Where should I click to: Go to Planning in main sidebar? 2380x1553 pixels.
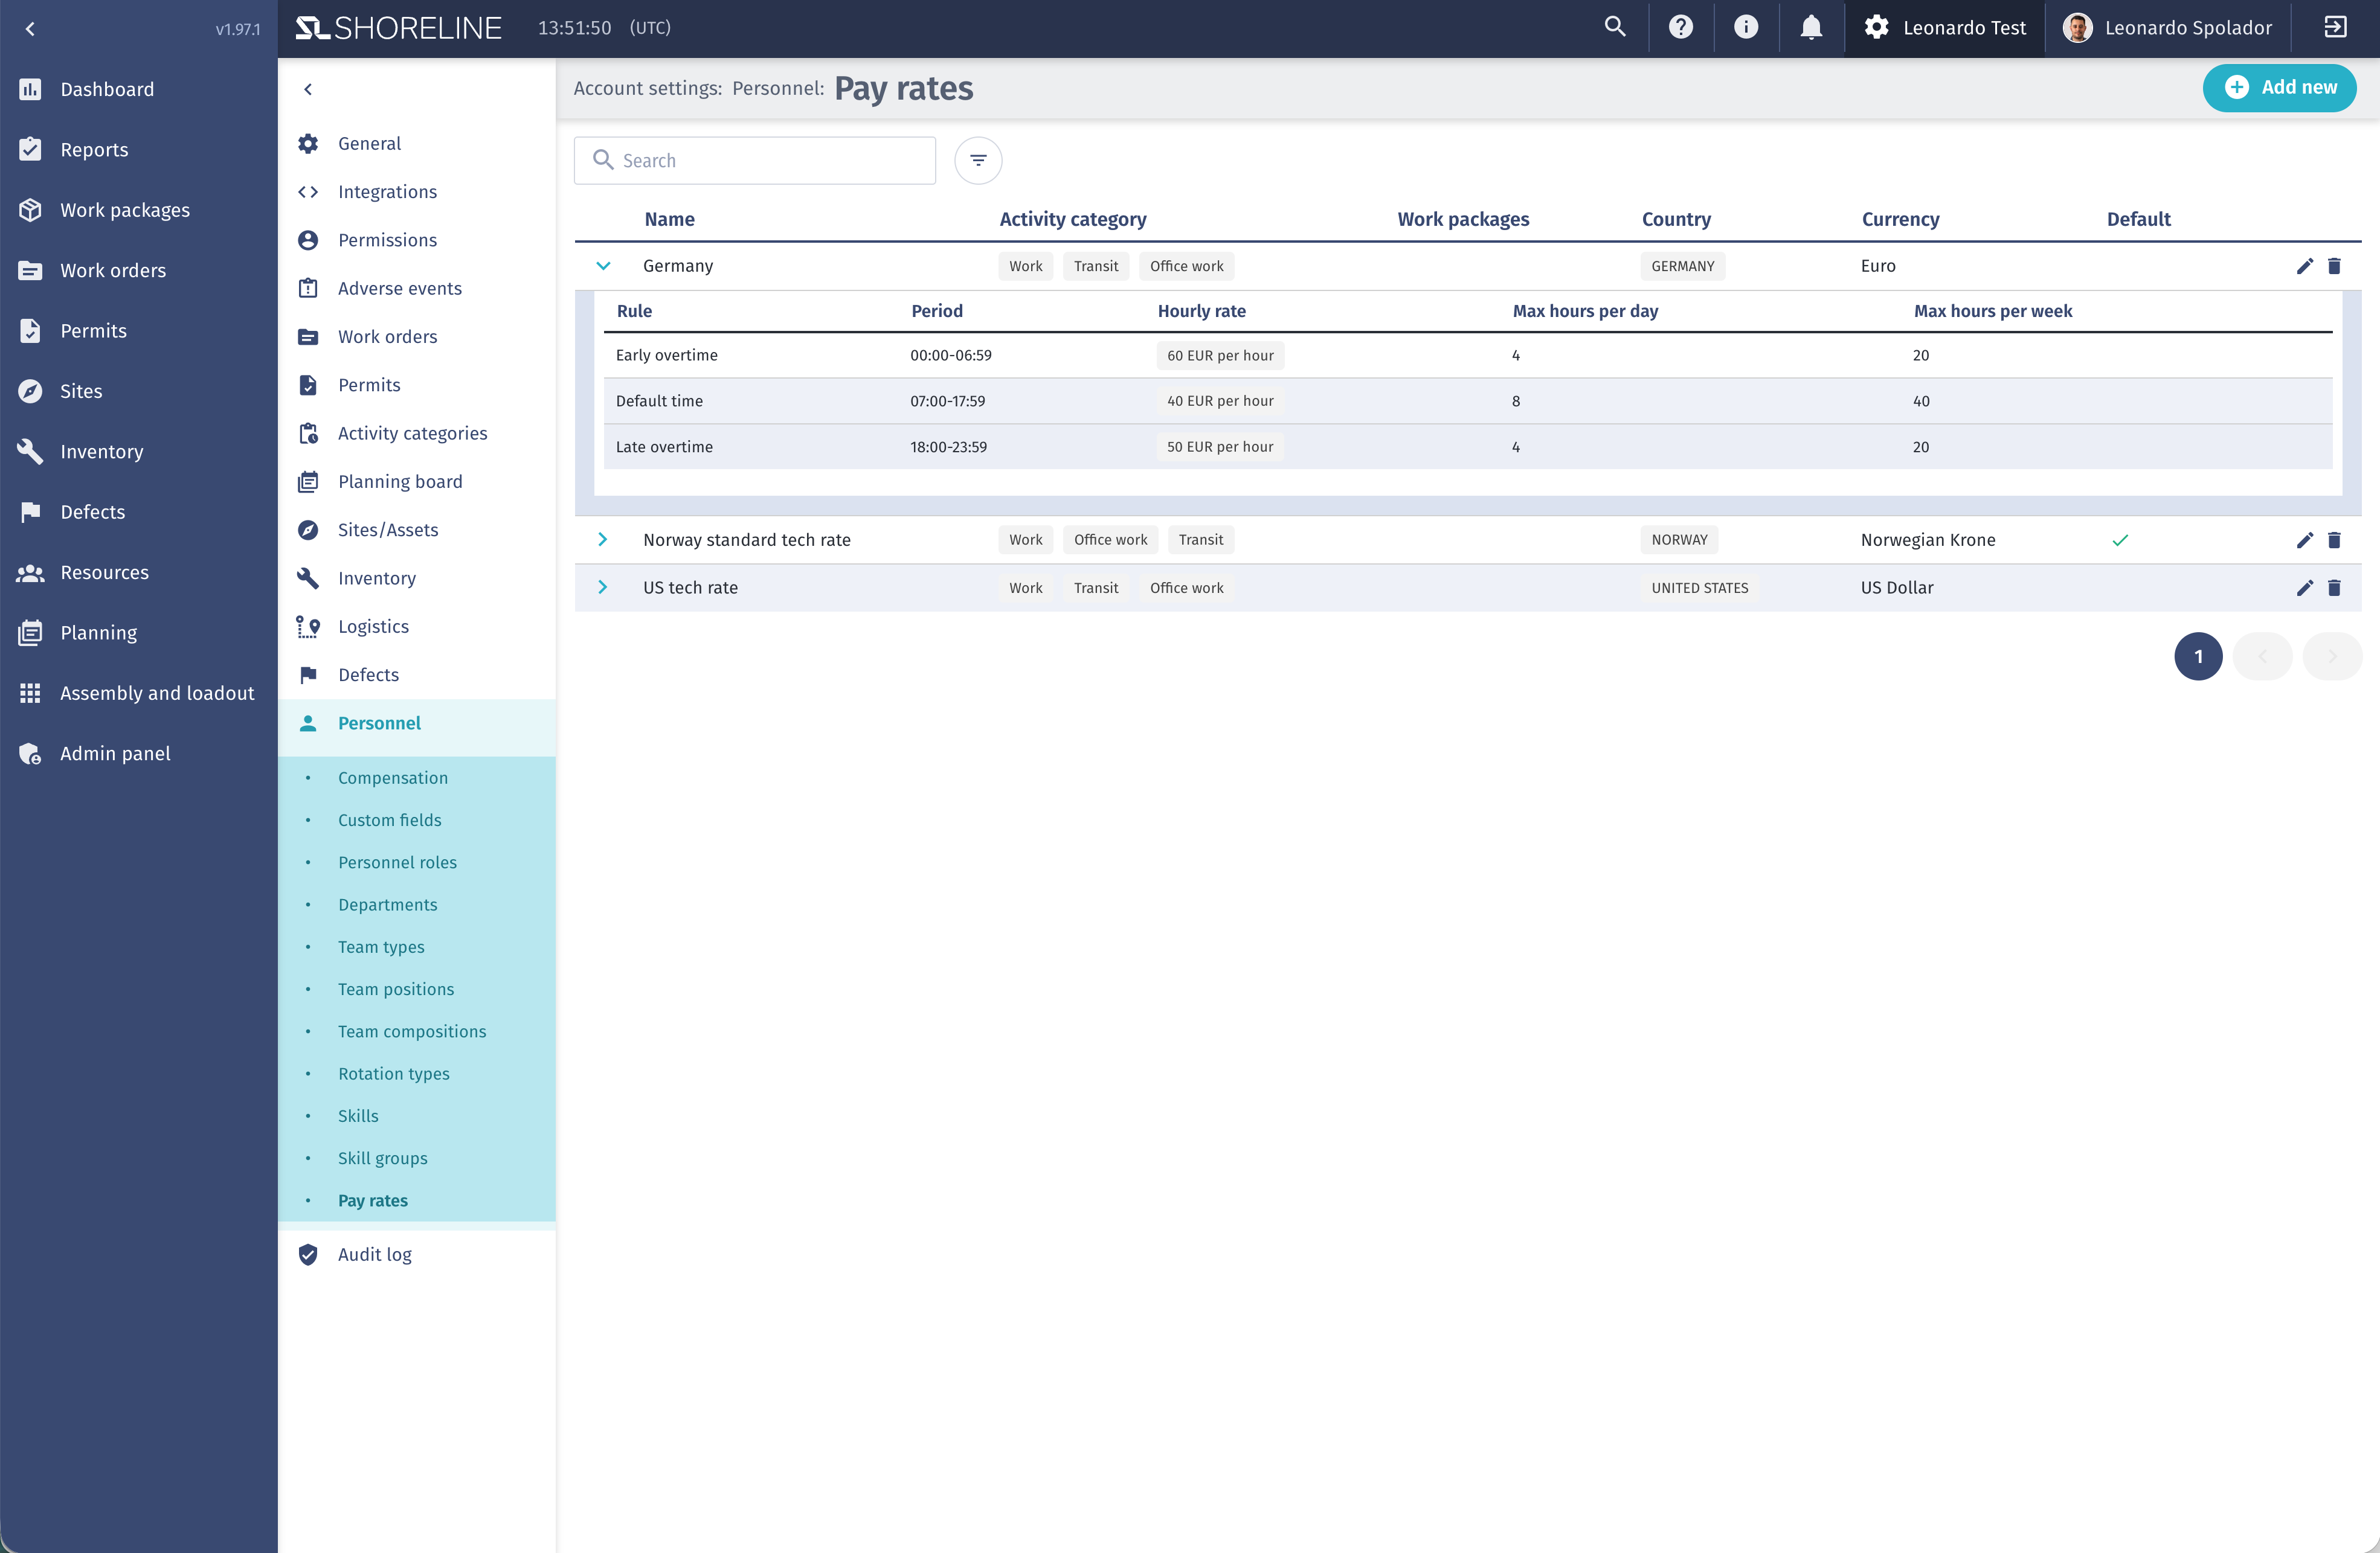pyautogui.click(x=98, y=633)
